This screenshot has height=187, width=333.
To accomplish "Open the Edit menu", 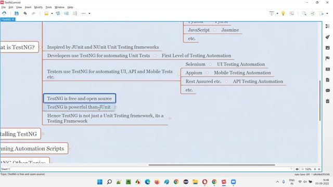I will pos(11,7).
